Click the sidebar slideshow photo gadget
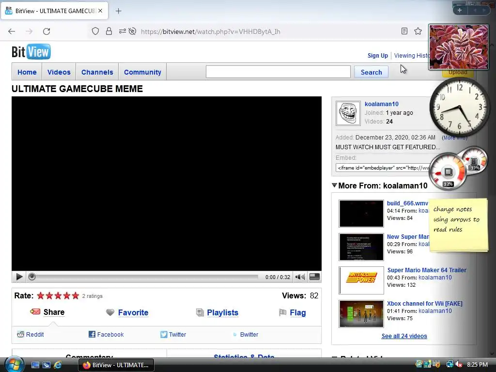The image size is (496, 372). (458, 46)
